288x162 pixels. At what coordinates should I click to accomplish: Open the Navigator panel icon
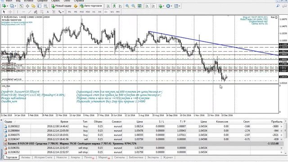(33, 6)
